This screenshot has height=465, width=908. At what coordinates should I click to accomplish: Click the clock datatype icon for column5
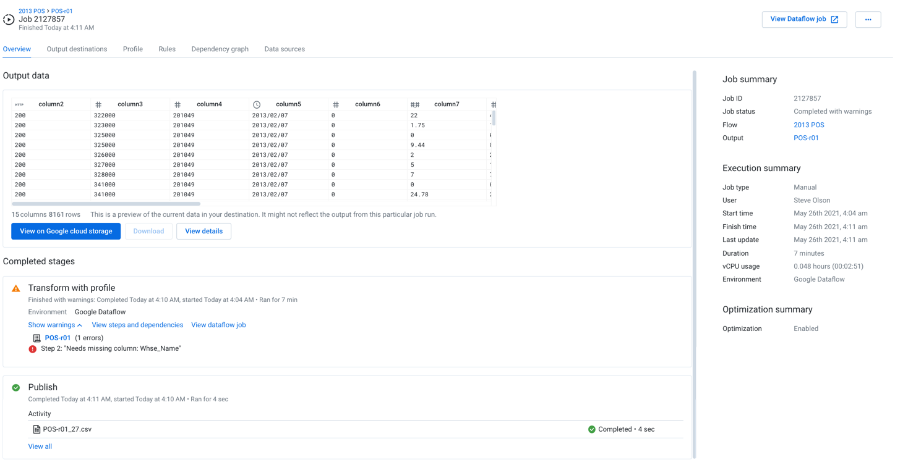tap(257, 105)
